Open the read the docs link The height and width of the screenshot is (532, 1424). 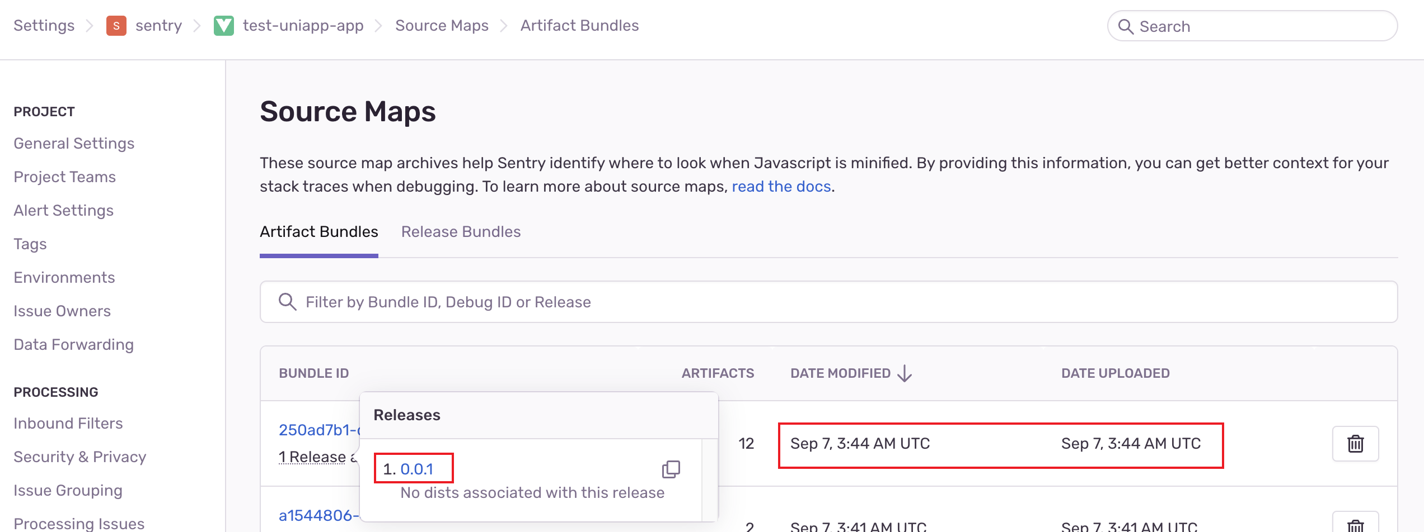click(781, 187)
